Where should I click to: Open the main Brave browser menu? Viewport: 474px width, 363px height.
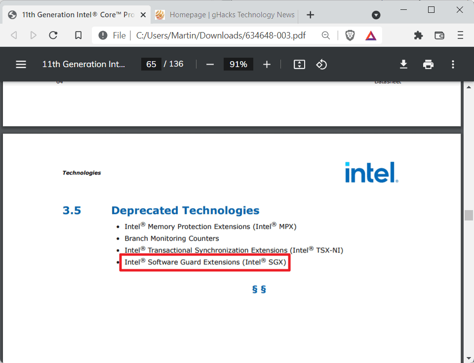(x=460, y=35)
